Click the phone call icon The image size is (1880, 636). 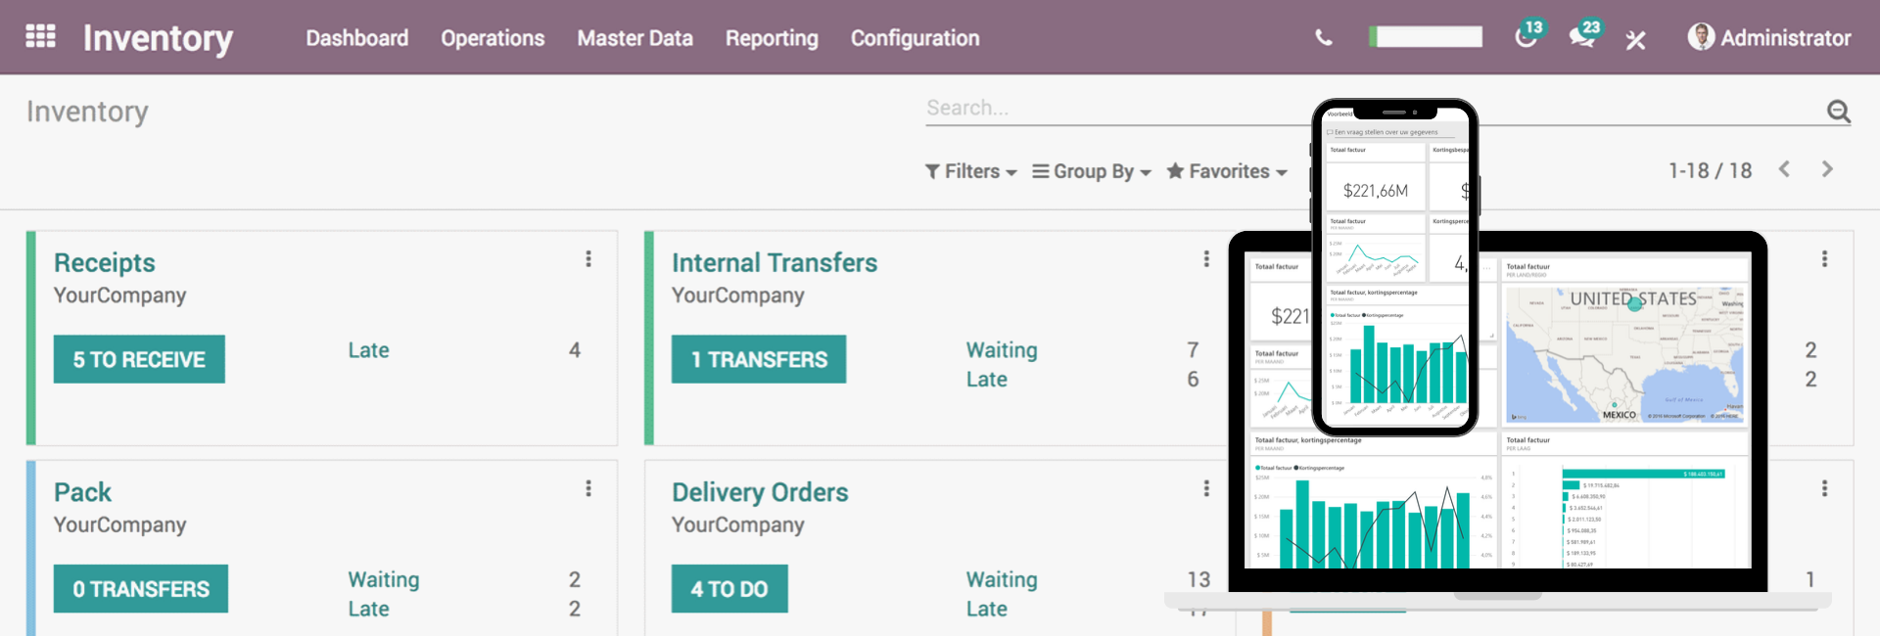[x=1324, y=38]
